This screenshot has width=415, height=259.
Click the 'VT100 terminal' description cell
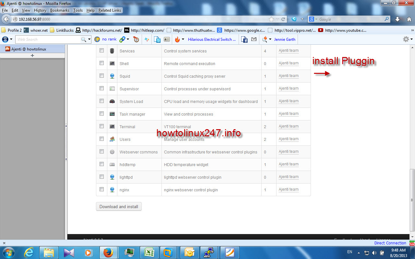click(211, 127)
